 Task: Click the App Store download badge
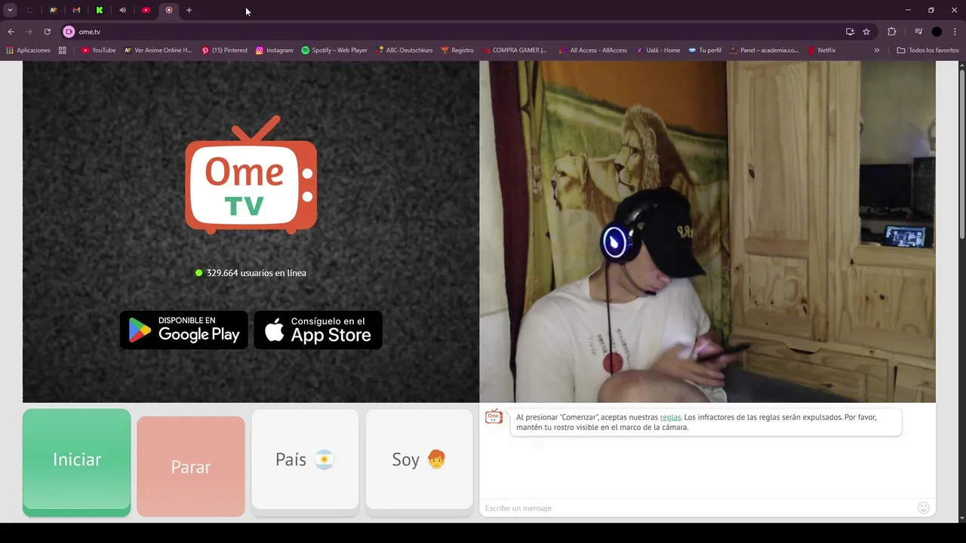pyautogui.click(x=318, y=330)
